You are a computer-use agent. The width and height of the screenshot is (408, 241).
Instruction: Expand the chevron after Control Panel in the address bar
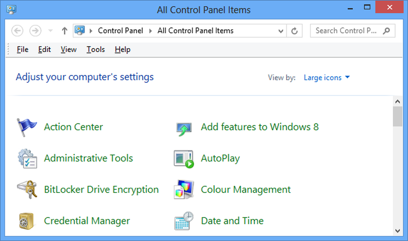(151, 31)
